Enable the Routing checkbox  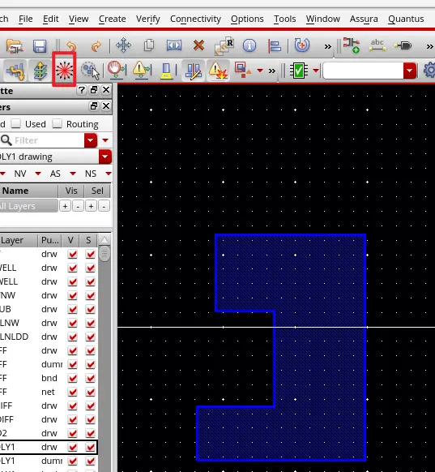57,123
